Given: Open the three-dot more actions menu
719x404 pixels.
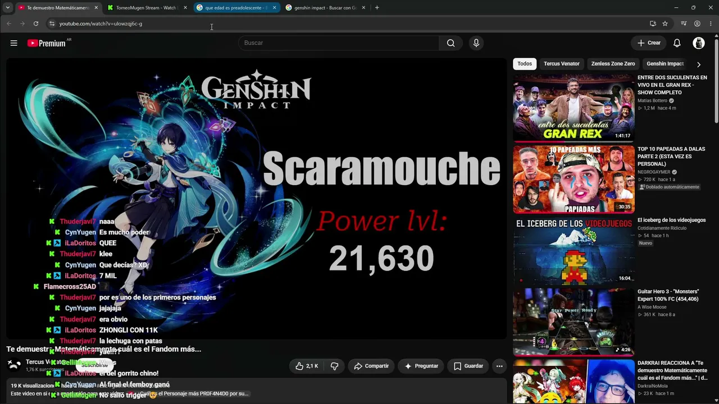Looking at the screenshot, I should [x=499, y=366].
